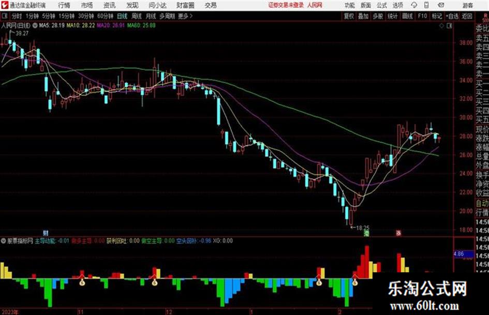Click the diamond icon above the chart's price axis

[x=441, y=26]
